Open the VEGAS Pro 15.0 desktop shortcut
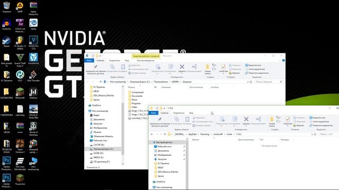This screenshot has height=190, width=339. tap(33, 42)
